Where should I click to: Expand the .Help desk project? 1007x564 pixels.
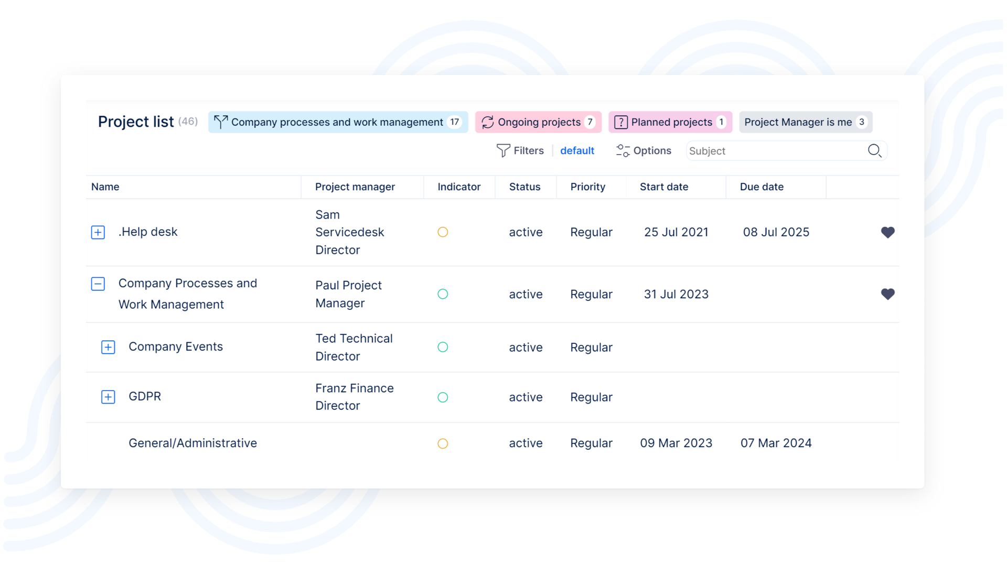pos(98,232)
